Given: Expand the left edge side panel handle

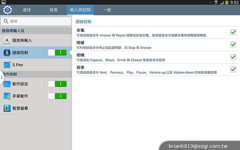Looking at the screenshot, I should (x=1, y=77).
